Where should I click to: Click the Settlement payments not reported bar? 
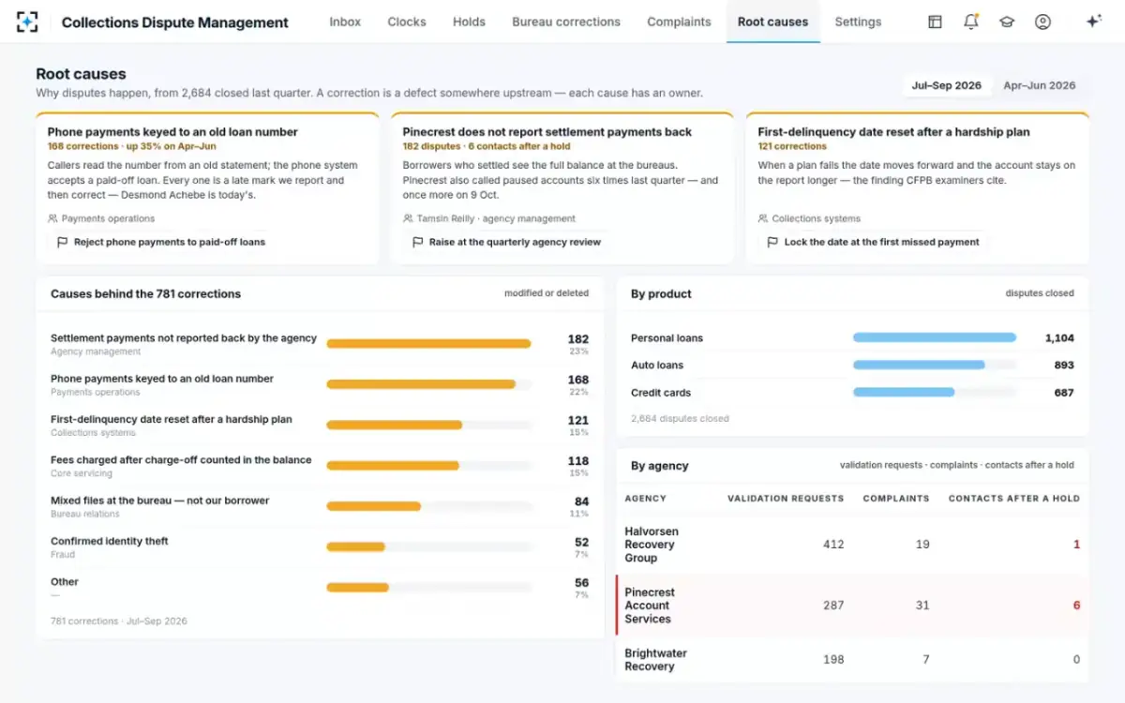(x=428, y=344)
